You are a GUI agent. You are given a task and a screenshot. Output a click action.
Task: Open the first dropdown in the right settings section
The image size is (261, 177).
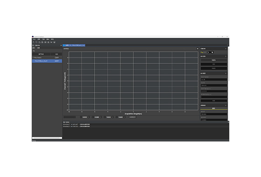click(x=214, y=80)
